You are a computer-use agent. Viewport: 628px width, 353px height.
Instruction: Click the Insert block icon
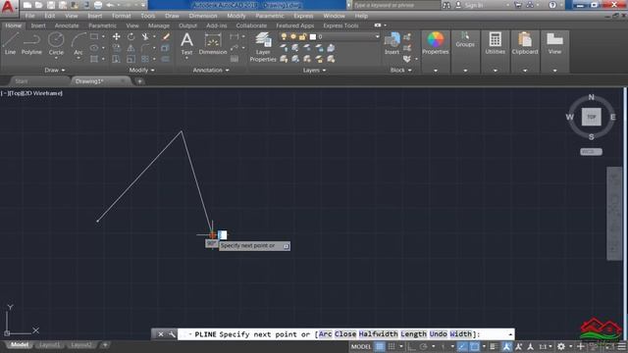pos(392,43)
